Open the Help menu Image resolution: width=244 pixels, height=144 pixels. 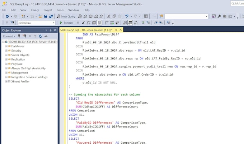(x=86, y=10)
